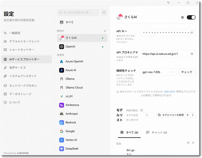Add a new model with plus icon

[x=187, y=115]
